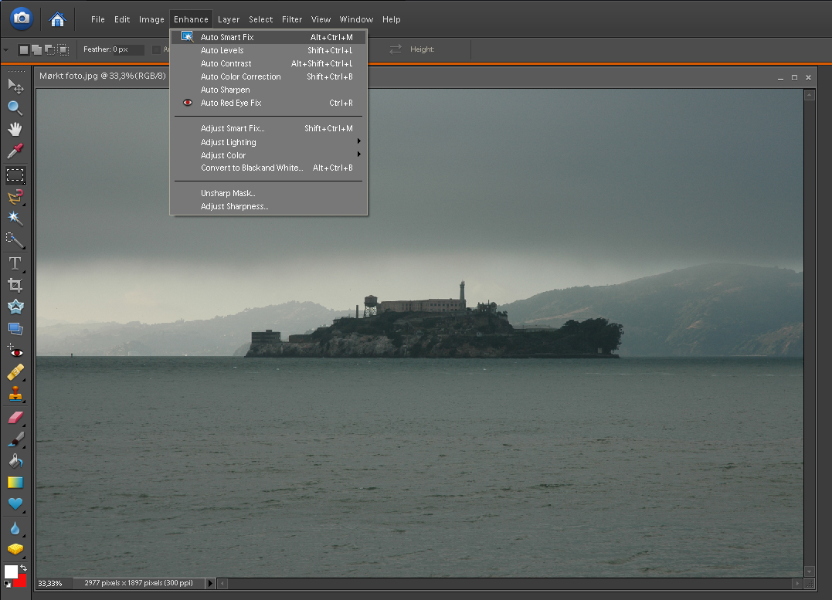Click the red background color swatch
Image resolution: width=832 pixels, height=600 pixels.
21,581
